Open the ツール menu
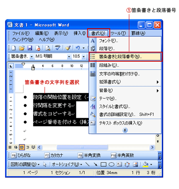 118,33
